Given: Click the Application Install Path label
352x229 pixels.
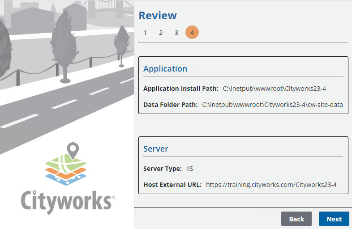Looking at the screenshot, I should click(x=181, y=89).
